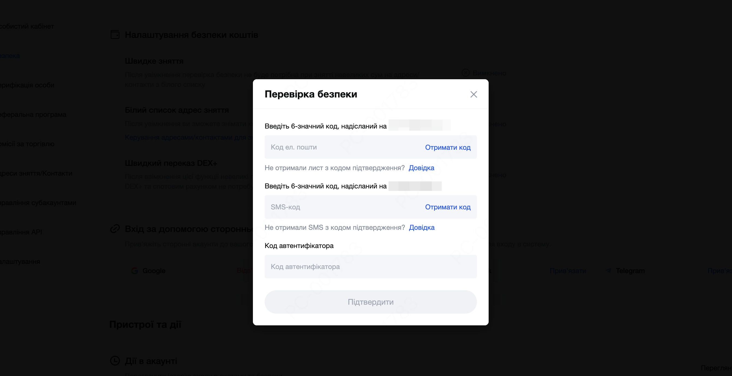Request SMS code via Отримати код

tap(447, 207)
